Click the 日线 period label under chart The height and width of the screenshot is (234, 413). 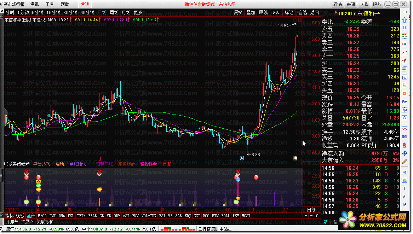tap(311, 210)
